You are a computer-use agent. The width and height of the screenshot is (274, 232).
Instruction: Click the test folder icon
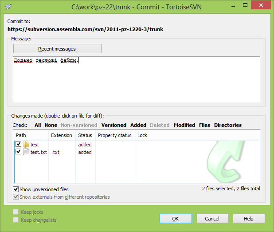pos(26,145)
